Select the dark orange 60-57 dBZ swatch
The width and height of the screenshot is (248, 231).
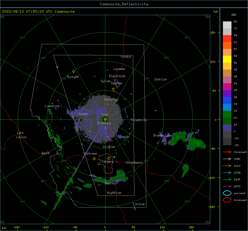pyautogui.click(x=227, y=45)
